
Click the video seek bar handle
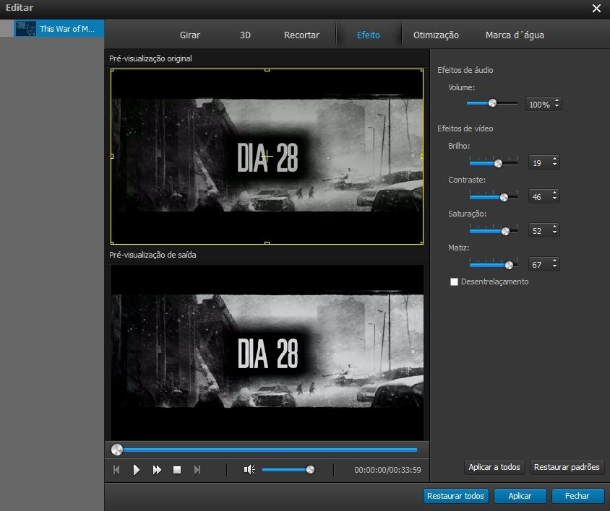coord(116,450)
